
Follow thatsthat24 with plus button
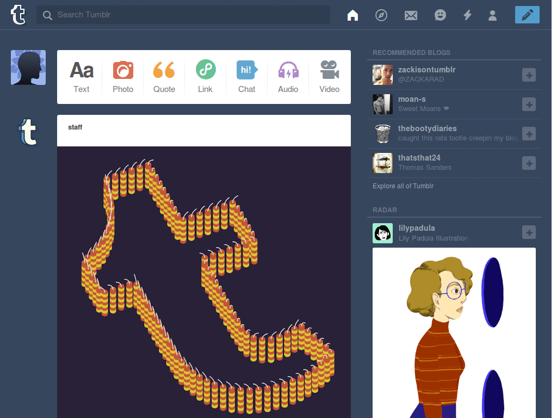[x=529, y=163]
